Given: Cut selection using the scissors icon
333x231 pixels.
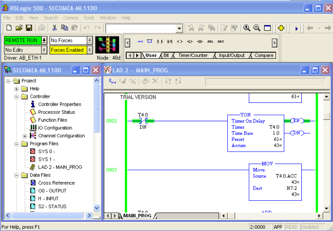Looking at the screenshot, I should point(54,28).
